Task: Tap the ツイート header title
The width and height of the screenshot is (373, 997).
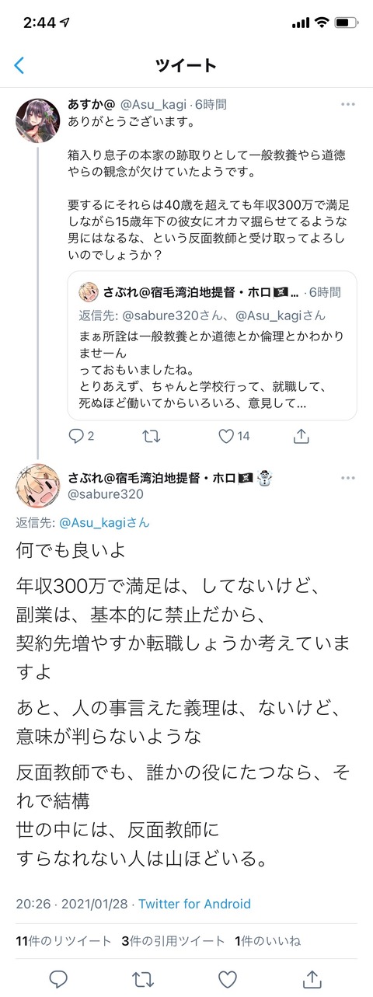Action: tap(186, 65)
